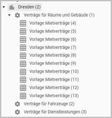
Task: Select Vorlage Mietverträge (8) item
Action: click(x=53, y=55)
